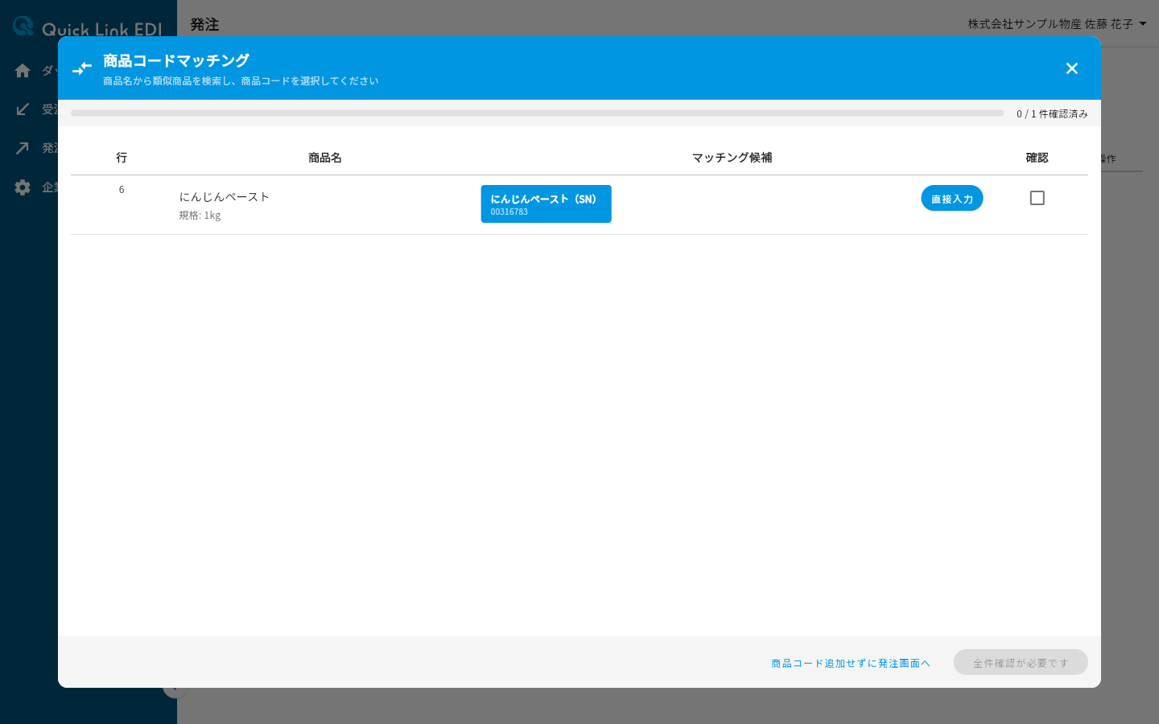Screen dimensions: 1159x724
Task: Click the 直接入力 button
Action: click(952, 198)
